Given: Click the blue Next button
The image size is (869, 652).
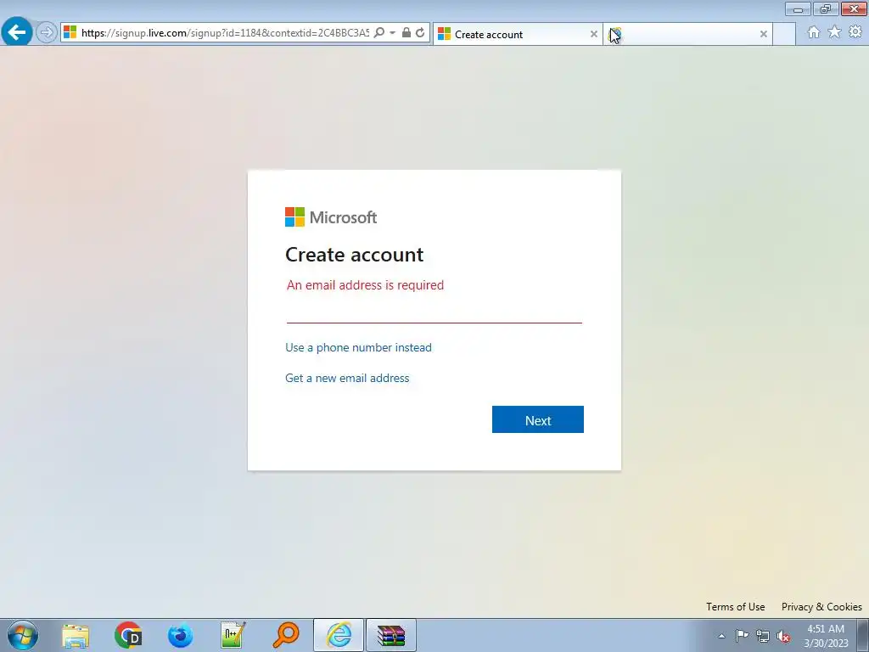Looking at the screenshot, I should [x=537, y=419].
